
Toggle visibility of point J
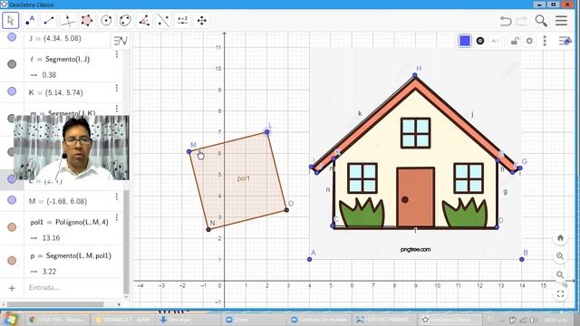tap(12, 37)
